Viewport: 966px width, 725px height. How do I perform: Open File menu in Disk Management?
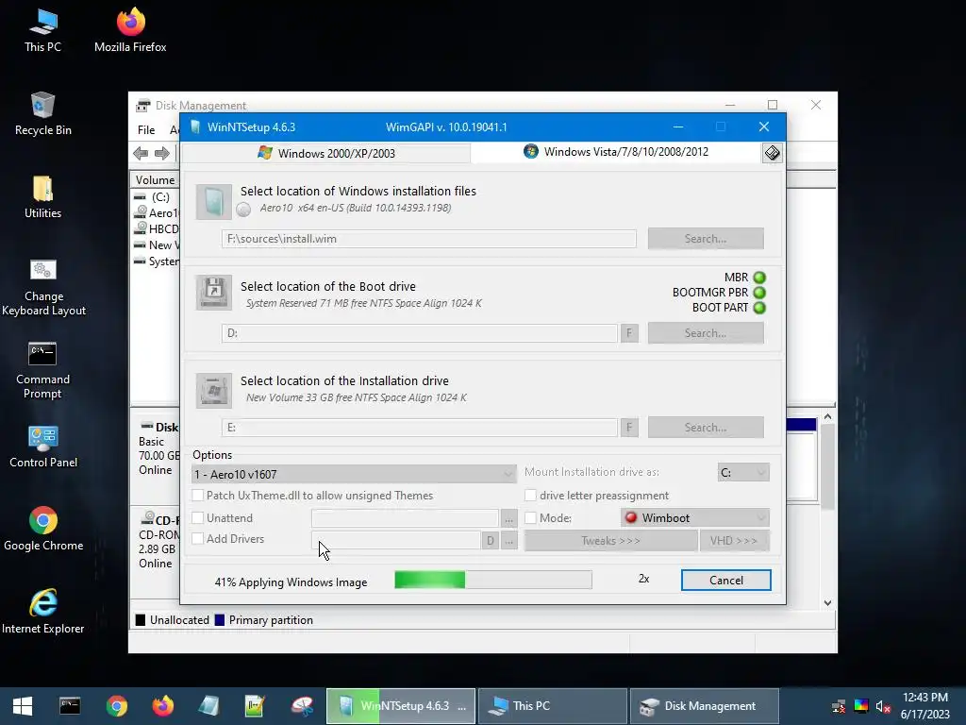pos(146,130)
